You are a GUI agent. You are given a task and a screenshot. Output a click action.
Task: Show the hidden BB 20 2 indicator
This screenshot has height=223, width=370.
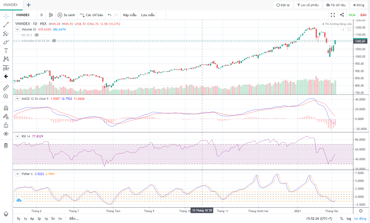[37, 35]
